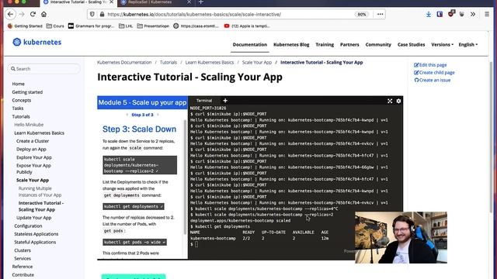497x279 pixels.
Task: Open Learn Kubernetes Basics breadcrumb
Action: click(x=210, y=62)
